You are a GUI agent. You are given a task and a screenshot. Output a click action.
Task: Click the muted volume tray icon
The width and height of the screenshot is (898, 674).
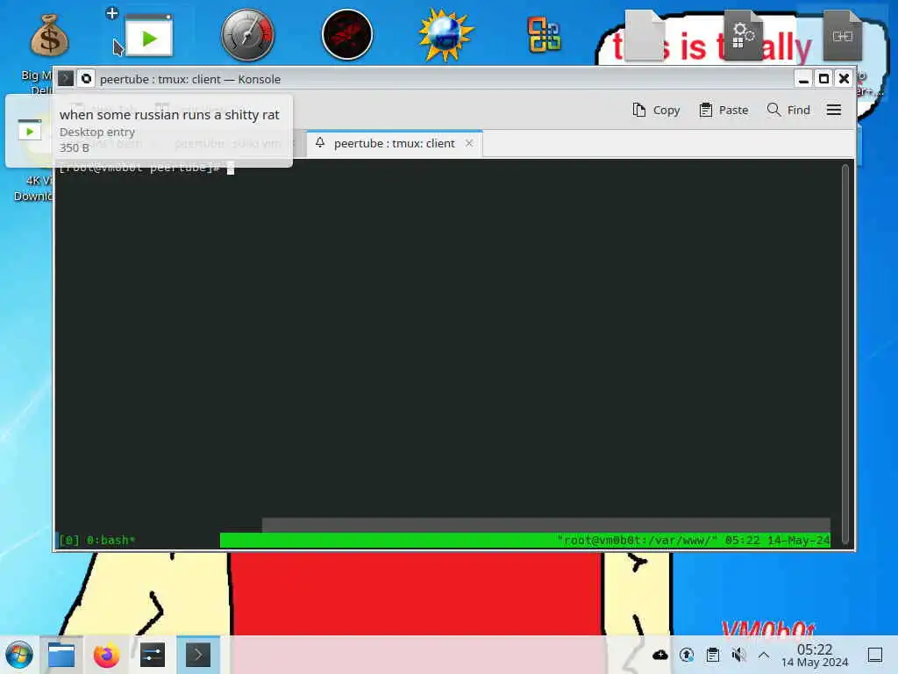(x=738, y=655)
